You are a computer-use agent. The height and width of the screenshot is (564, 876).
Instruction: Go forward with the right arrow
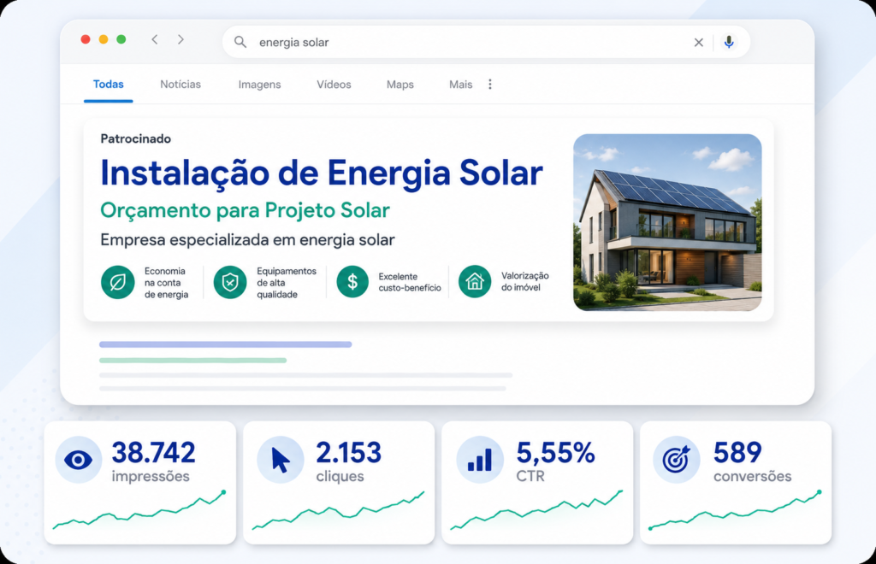(181, 39)
